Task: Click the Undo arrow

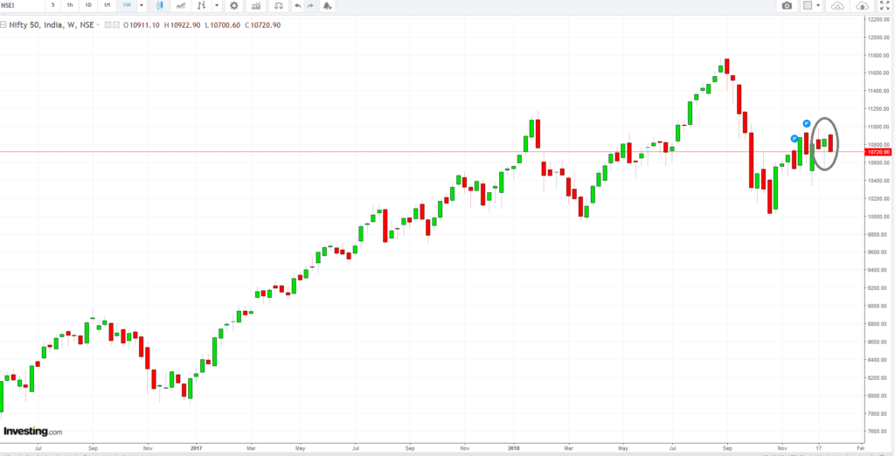Action: pyautogui.click(x=297, y=6)
